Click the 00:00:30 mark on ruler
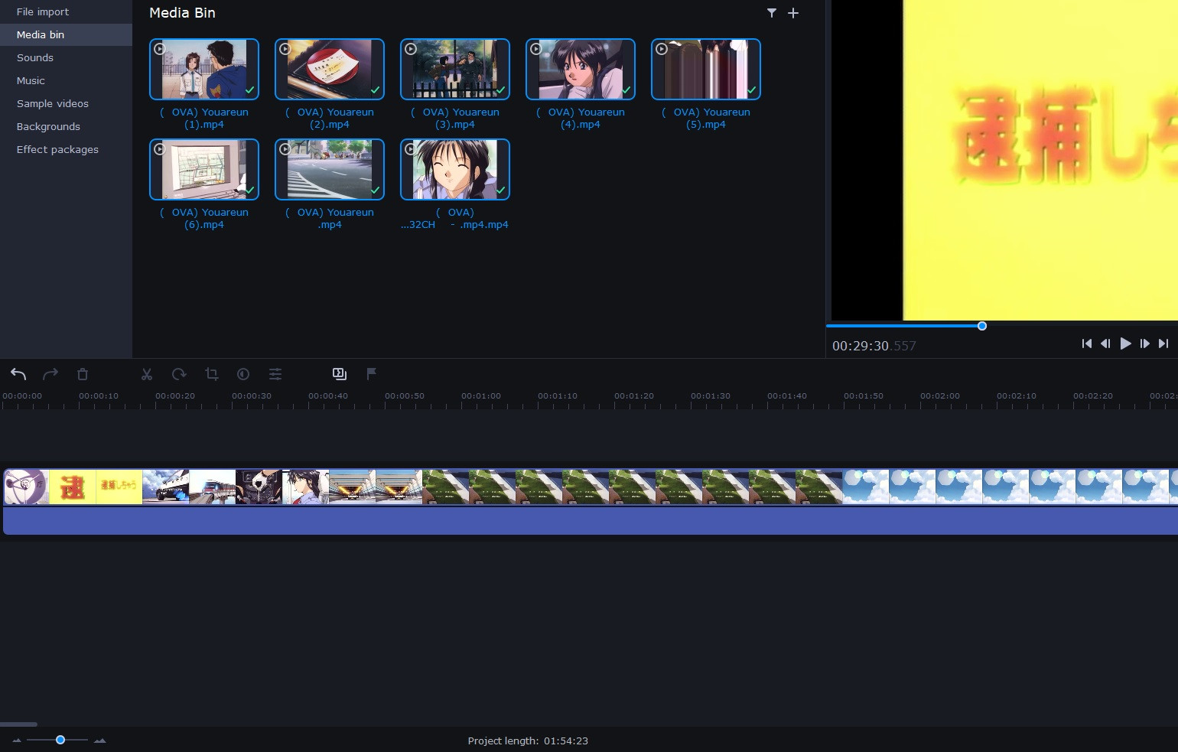This screenshot has width=1178, height=752. [x=252, y=396]
